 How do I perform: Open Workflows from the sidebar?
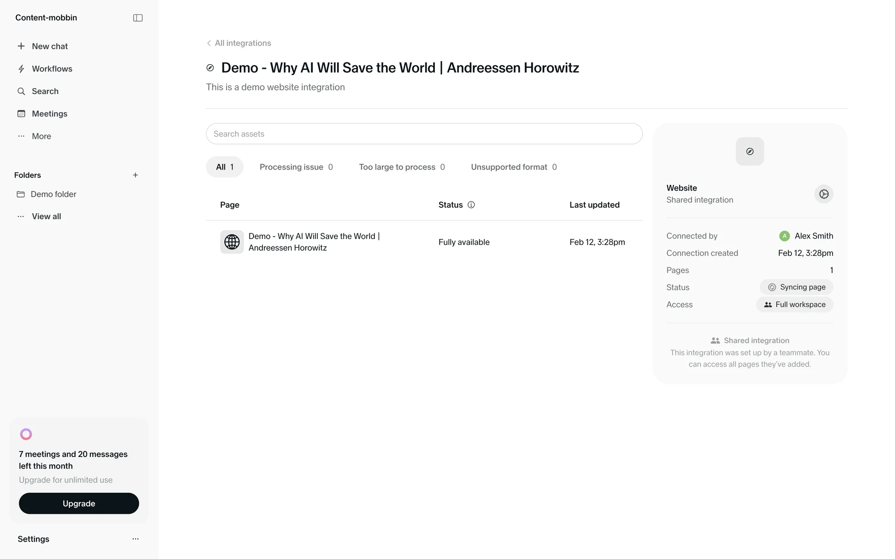[x=52, y=69]
